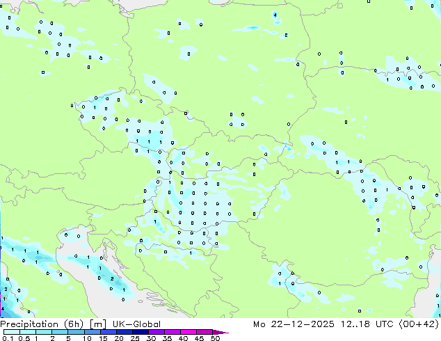The width and height of the screenshot is (441, 341).
Task: Click the 45–50 legend color swatch
Action: tap(204, 332)
